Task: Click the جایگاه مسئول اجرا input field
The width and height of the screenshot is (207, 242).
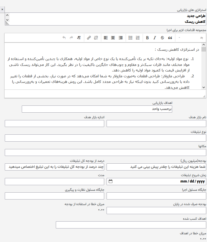Action: coord(156,196)
